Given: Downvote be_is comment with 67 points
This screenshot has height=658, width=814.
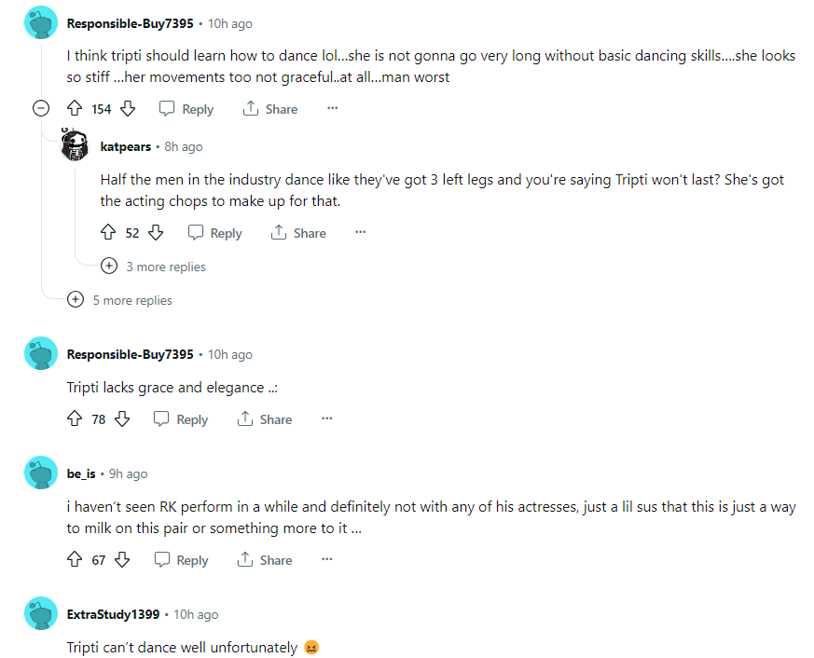Looking at the screenshot, I should pyautogui.click(x=122, y=560).
